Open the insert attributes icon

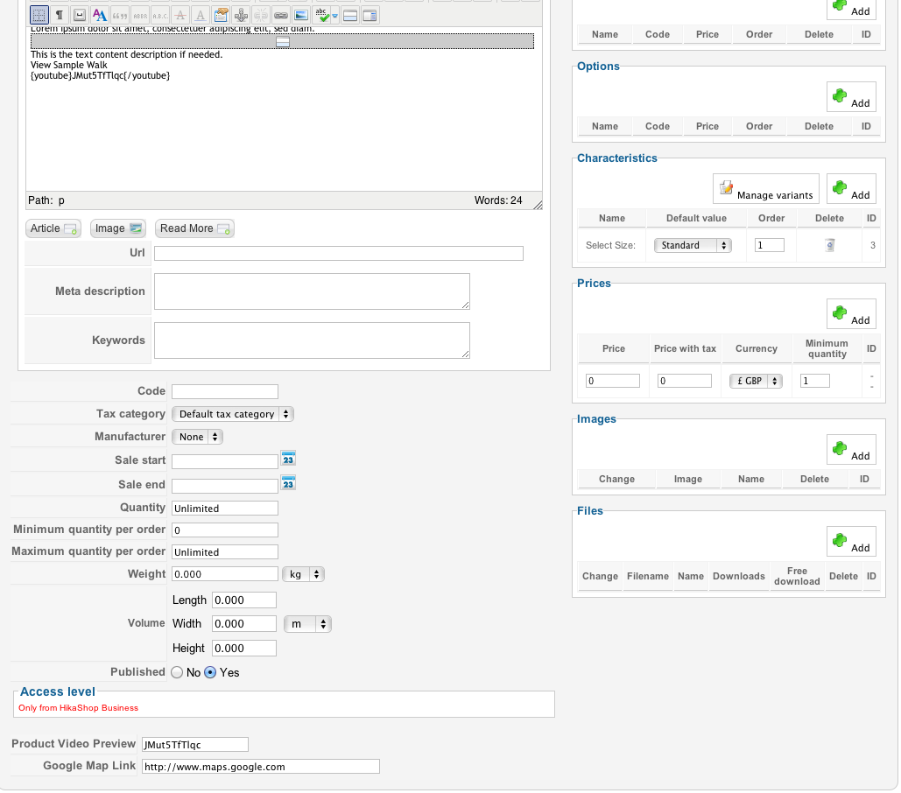coord(221,15)
